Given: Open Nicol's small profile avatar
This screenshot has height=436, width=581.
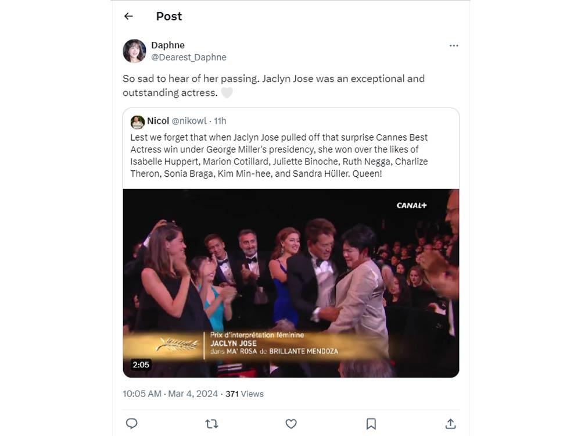Looking at the screenshot, I should coord(137,121).
